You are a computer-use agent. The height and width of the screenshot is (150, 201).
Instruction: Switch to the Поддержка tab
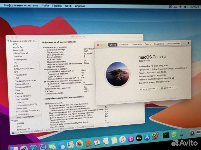[x=159, y=44]
